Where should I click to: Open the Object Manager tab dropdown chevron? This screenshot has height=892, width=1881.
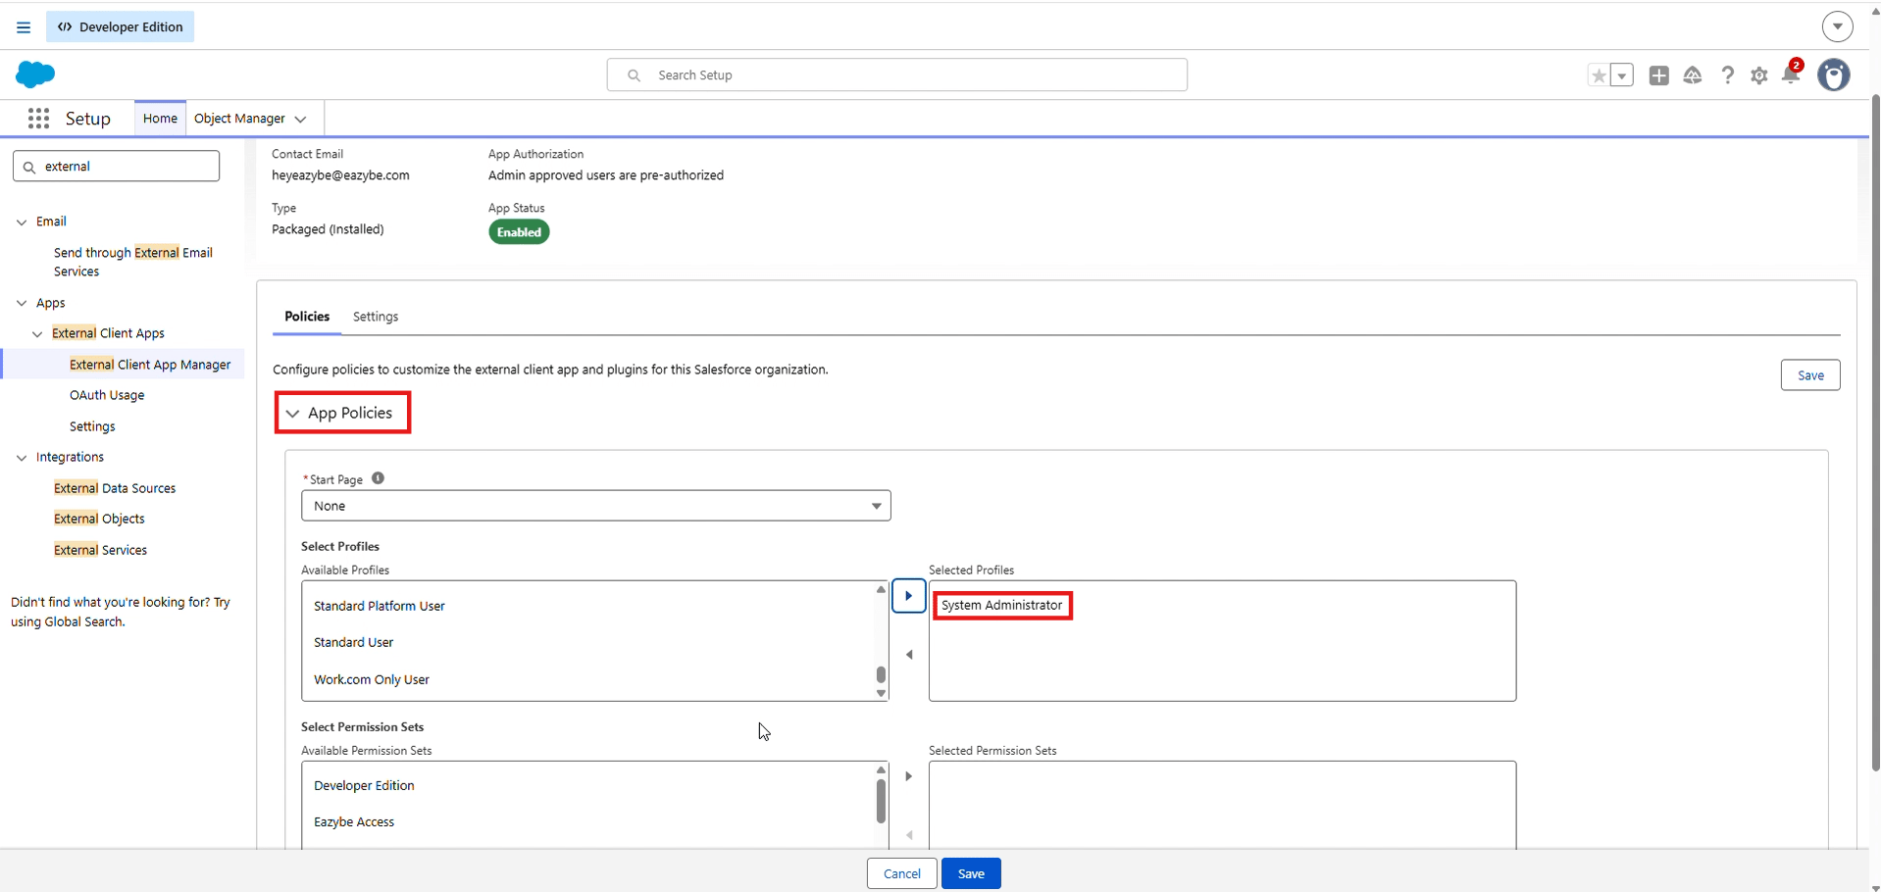(301, 119)
